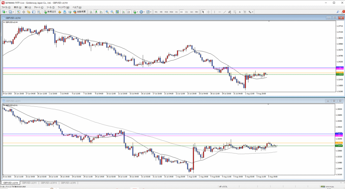Switch chart to candlestick display

click(x=96, y=12)
